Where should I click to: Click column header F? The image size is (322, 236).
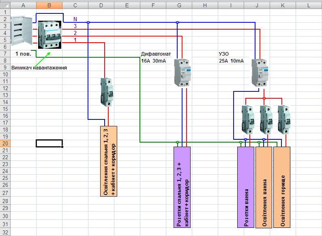[x=152, y=5]
